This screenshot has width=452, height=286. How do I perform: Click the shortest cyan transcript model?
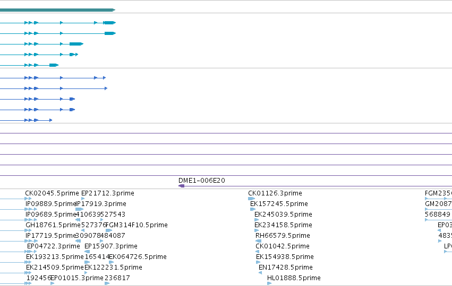[x=29, y=65]
